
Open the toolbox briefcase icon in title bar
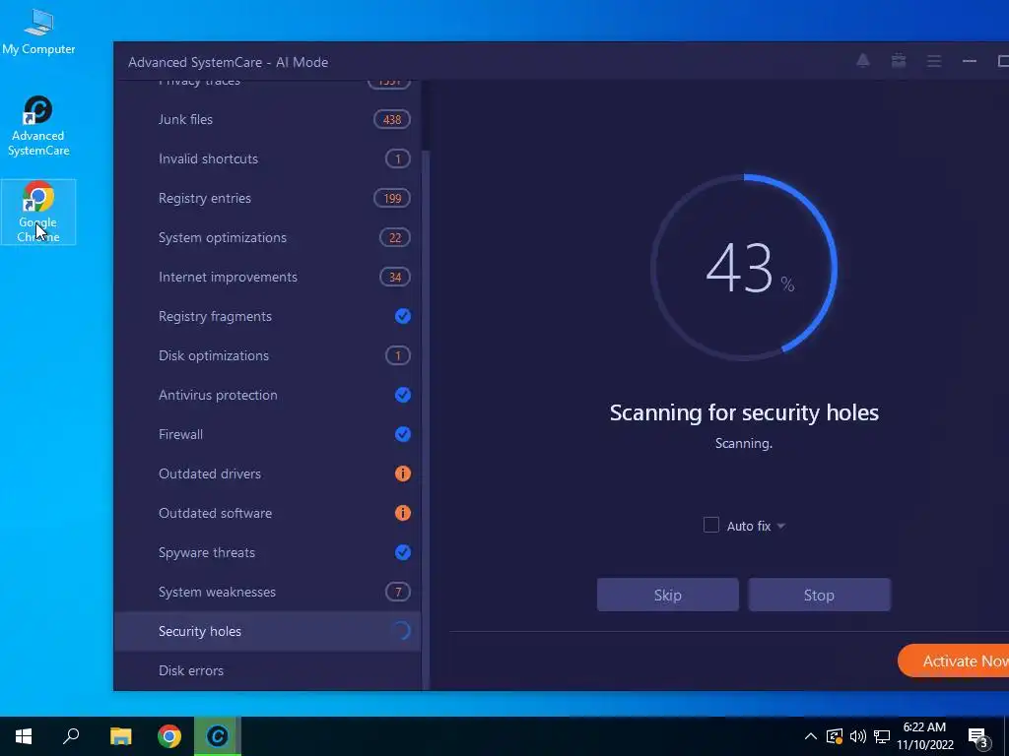899,61
